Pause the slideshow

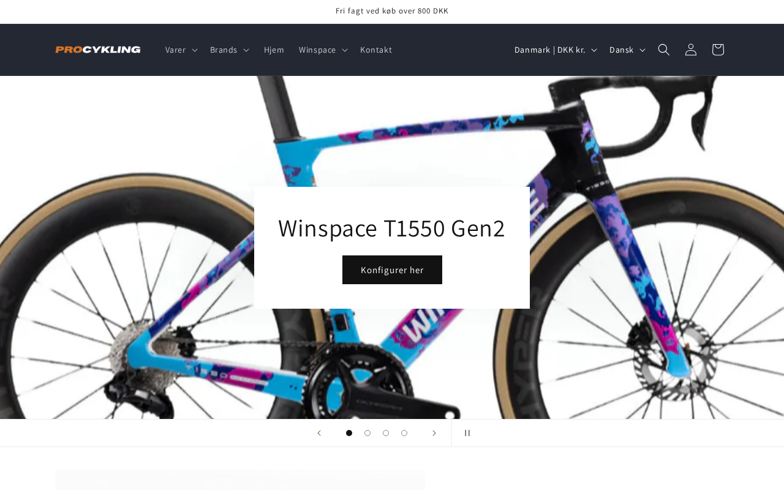[x=467, y=433]
